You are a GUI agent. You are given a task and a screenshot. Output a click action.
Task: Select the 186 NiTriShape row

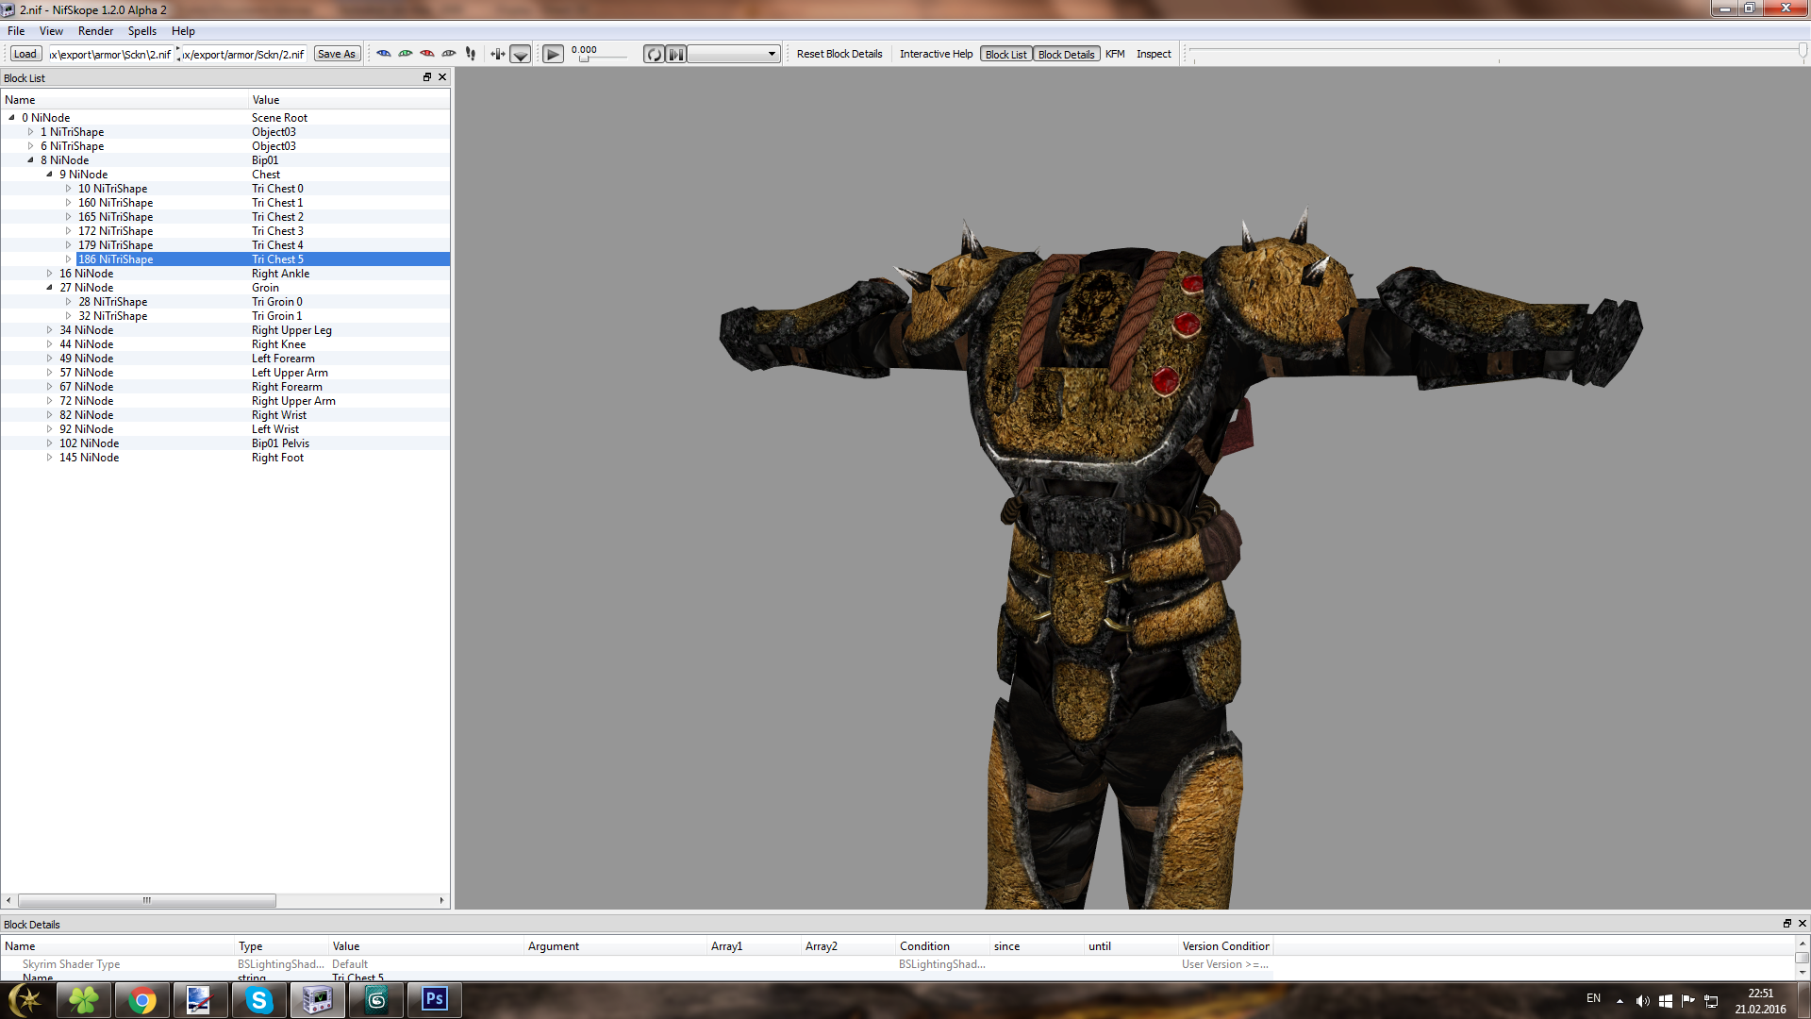tap(225, 259)
